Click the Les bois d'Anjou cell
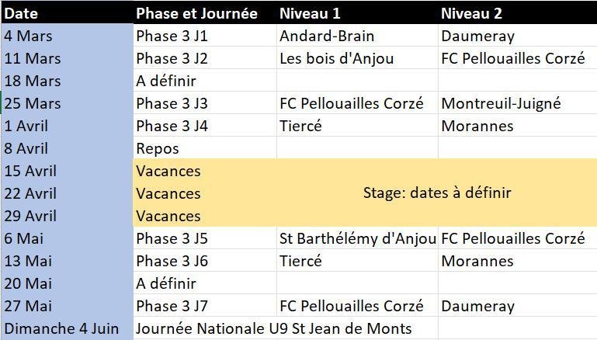The height and width of the screenshot is (340, 597). (336, 58)
